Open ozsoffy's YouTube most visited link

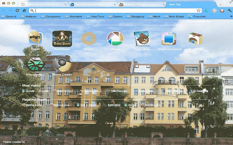point(63,91)
